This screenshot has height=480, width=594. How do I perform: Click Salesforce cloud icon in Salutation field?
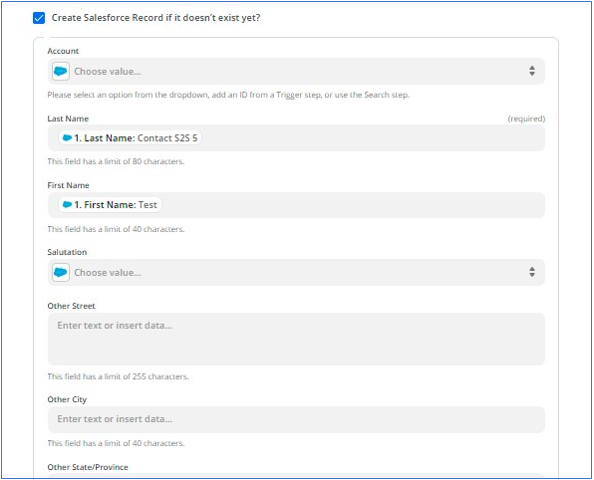tap(60, 272)
